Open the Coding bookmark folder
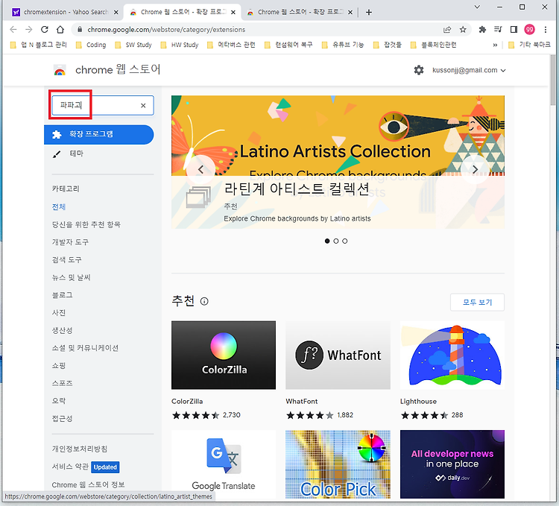 (x=92, y=45)
